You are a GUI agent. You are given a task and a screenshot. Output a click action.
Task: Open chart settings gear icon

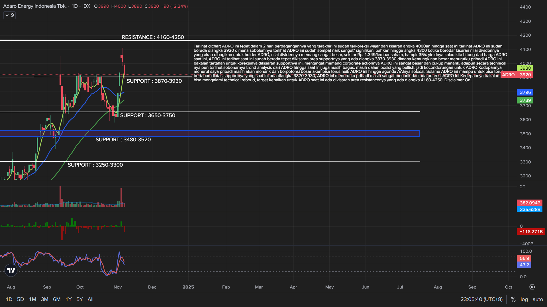click(x=532, y=287)
